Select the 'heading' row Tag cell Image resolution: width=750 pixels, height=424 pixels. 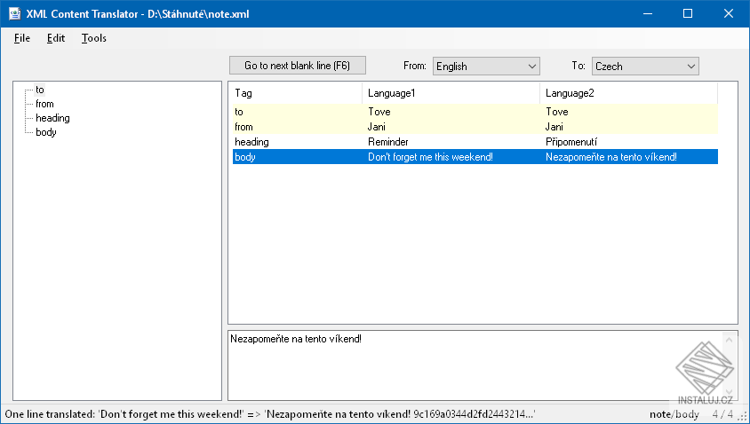[297, 142]
